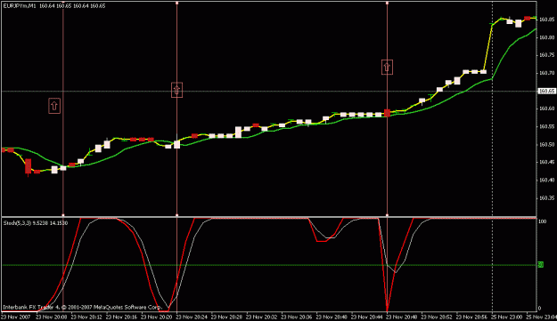Select the up-arrow object near 20:48
Image resolution: width=557 pixels, height=321 pixels.
point(387,67)
